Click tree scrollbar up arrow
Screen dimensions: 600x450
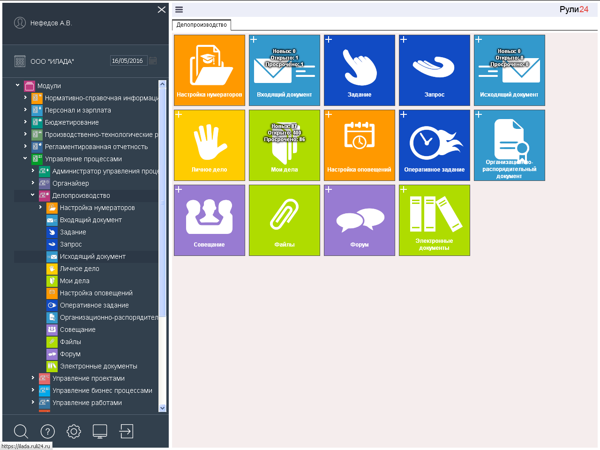(163, 84)
